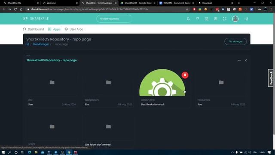Close the repo page panel
The height and width of the screenshot is (155, 275).
(246, 60)
